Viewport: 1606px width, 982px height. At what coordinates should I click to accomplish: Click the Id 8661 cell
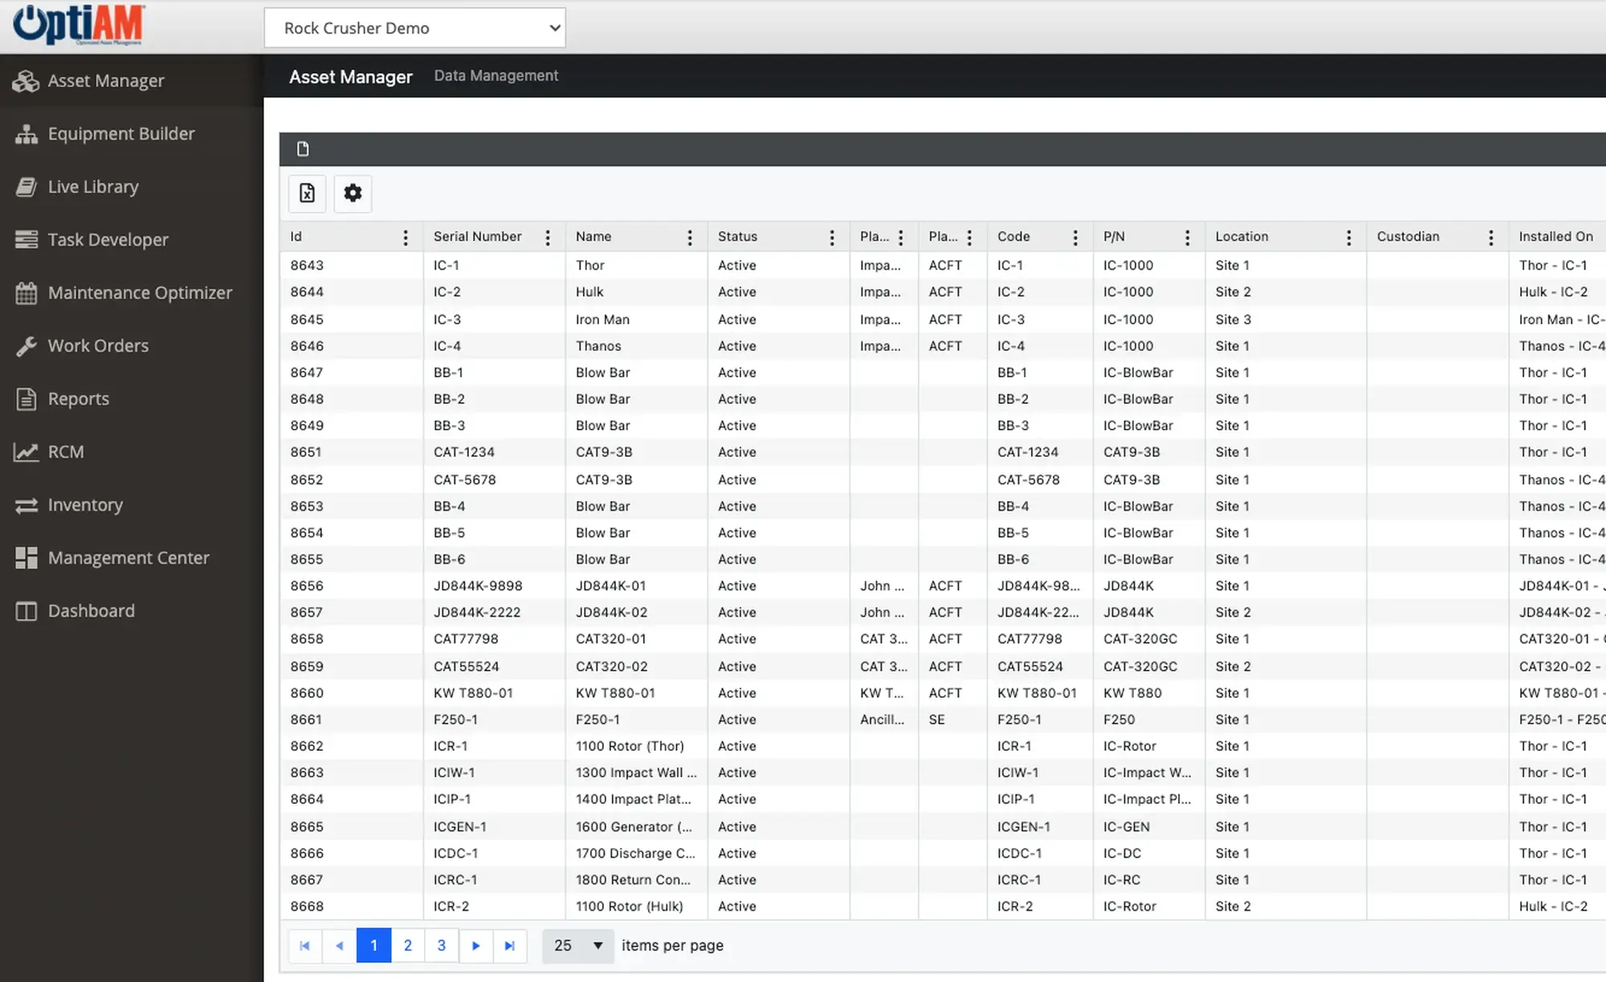click(x=352, y=719)
